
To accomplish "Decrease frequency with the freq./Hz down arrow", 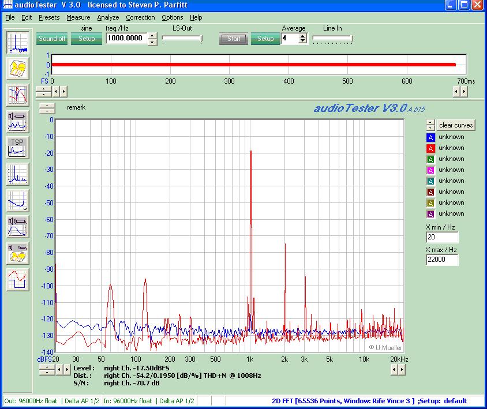I will pyautogui.click(x=152, y=42).
